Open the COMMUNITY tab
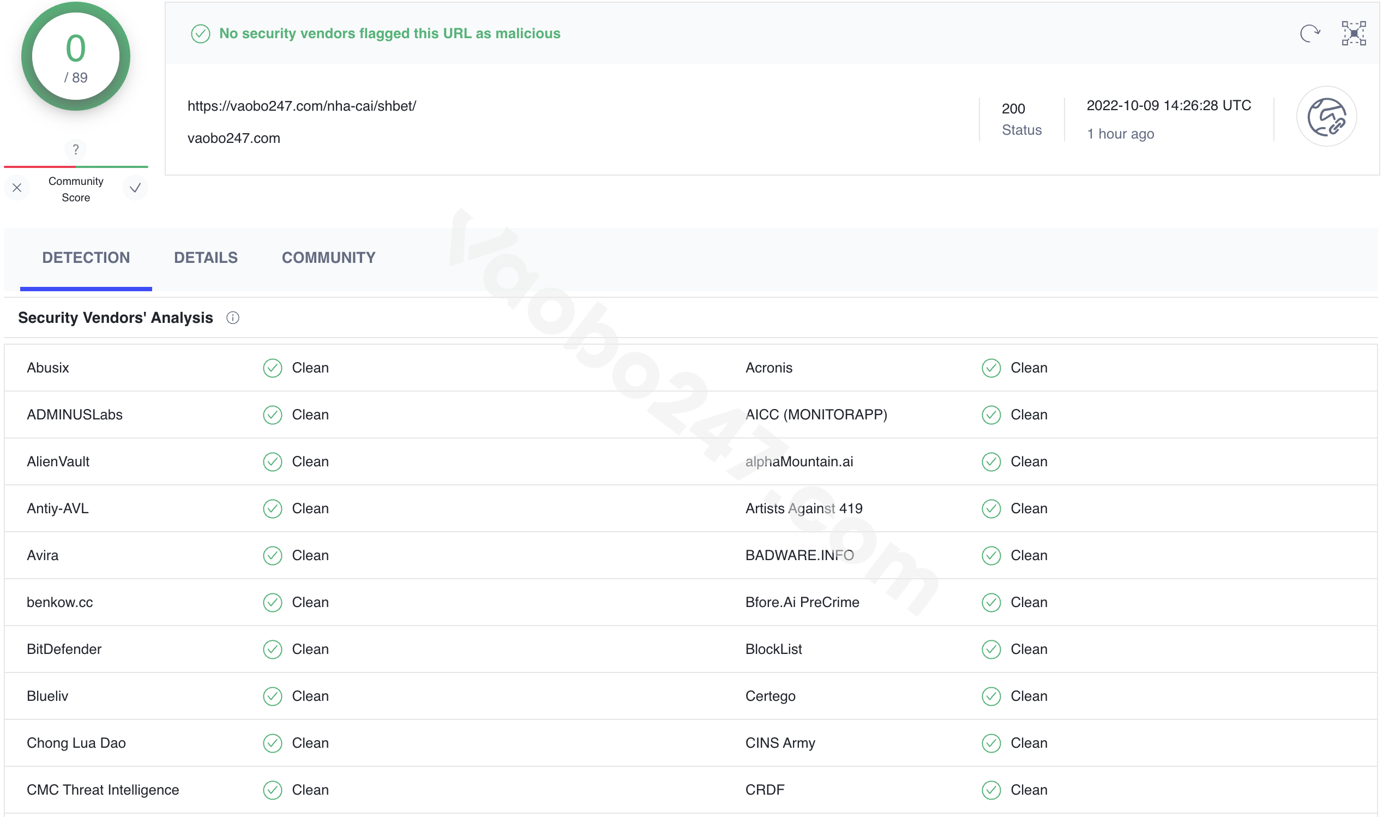This screenshot has height=817, width=1383. coord(328,257)
